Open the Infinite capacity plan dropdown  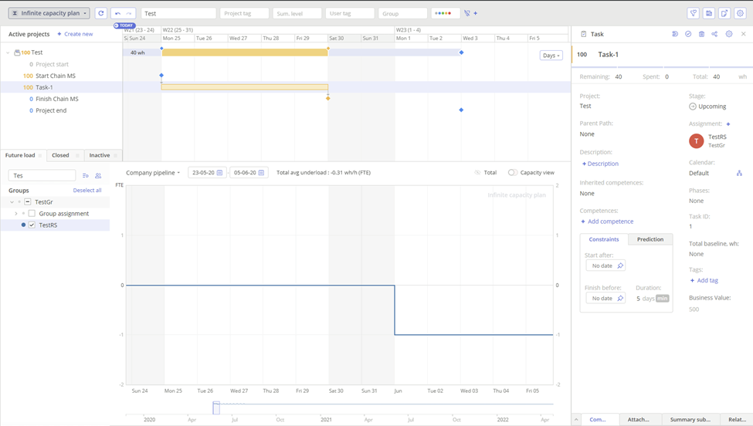[49, 13]
